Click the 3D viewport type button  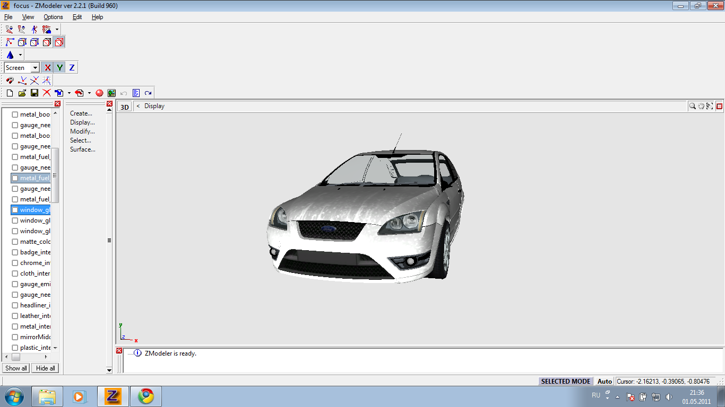coord(125,107)
